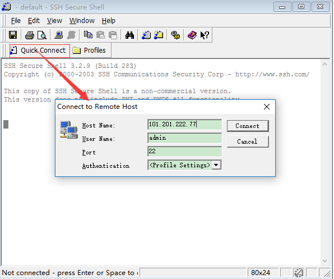Screen dimensions: 334x279
Task: Click the 'Authentication' label
Action: (x=106, y=166)
